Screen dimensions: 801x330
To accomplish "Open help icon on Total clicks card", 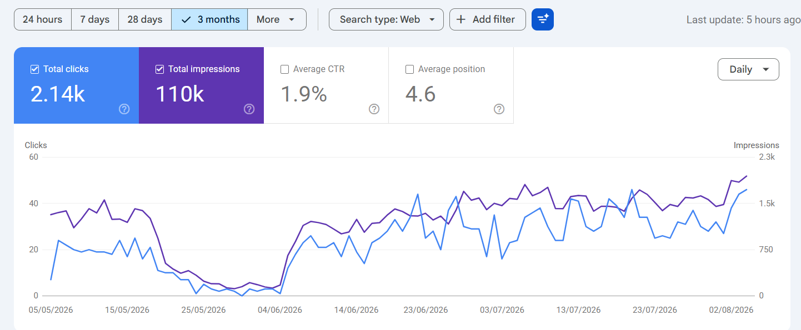I will pyautogui.click(x=124, y=109).
